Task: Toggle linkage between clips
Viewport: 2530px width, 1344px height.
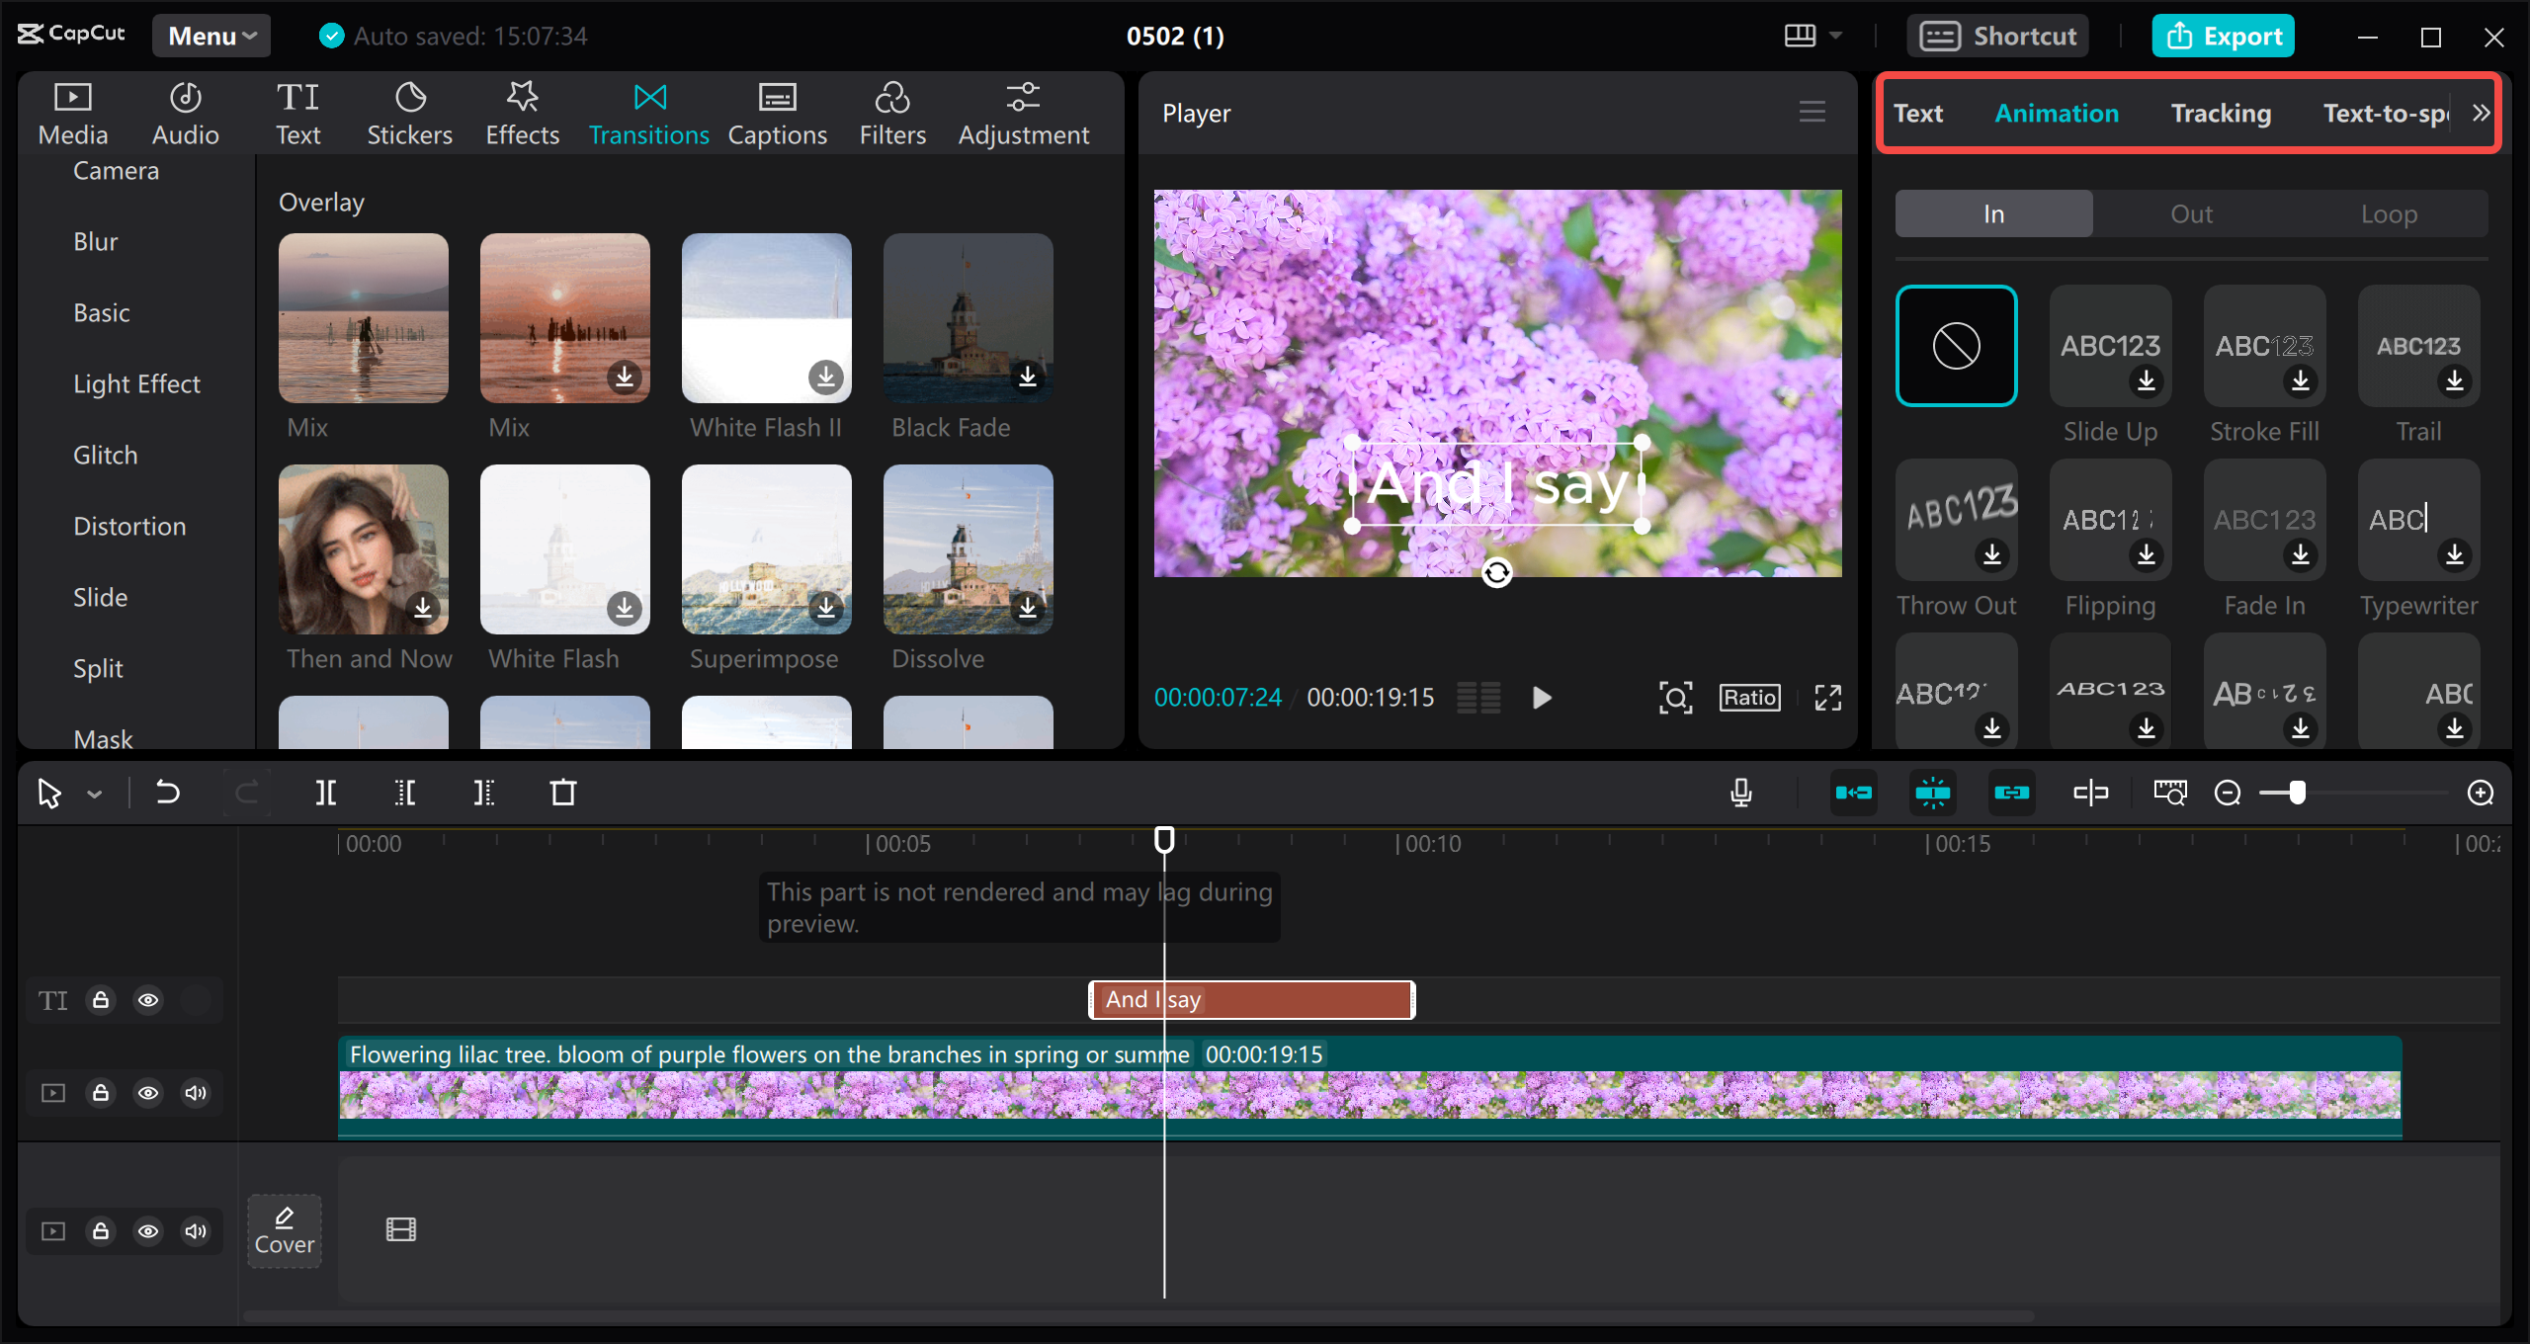Action: (x=2011, y=793)
